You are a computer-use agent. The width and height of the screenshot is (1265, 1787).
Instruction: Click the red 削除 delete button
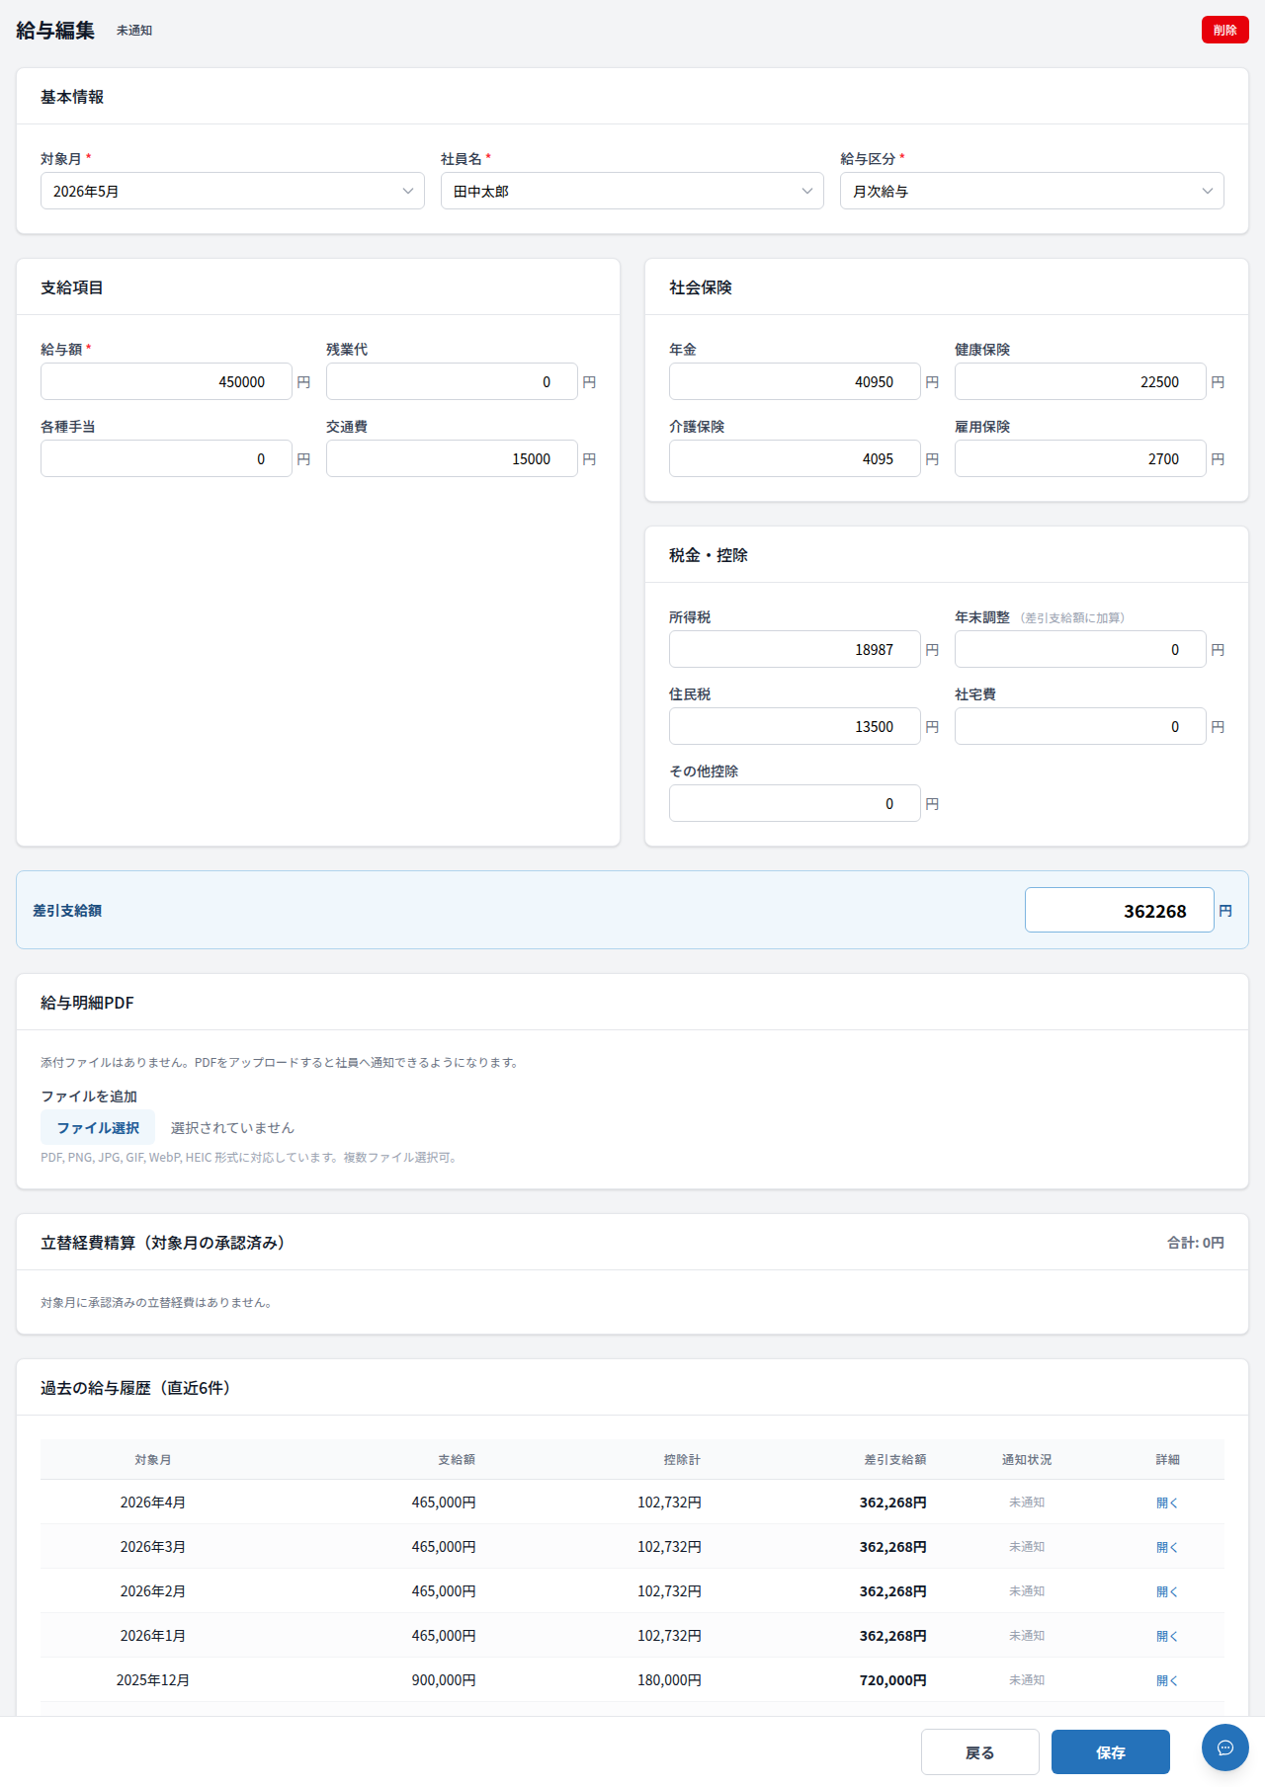click(1225, 30)
